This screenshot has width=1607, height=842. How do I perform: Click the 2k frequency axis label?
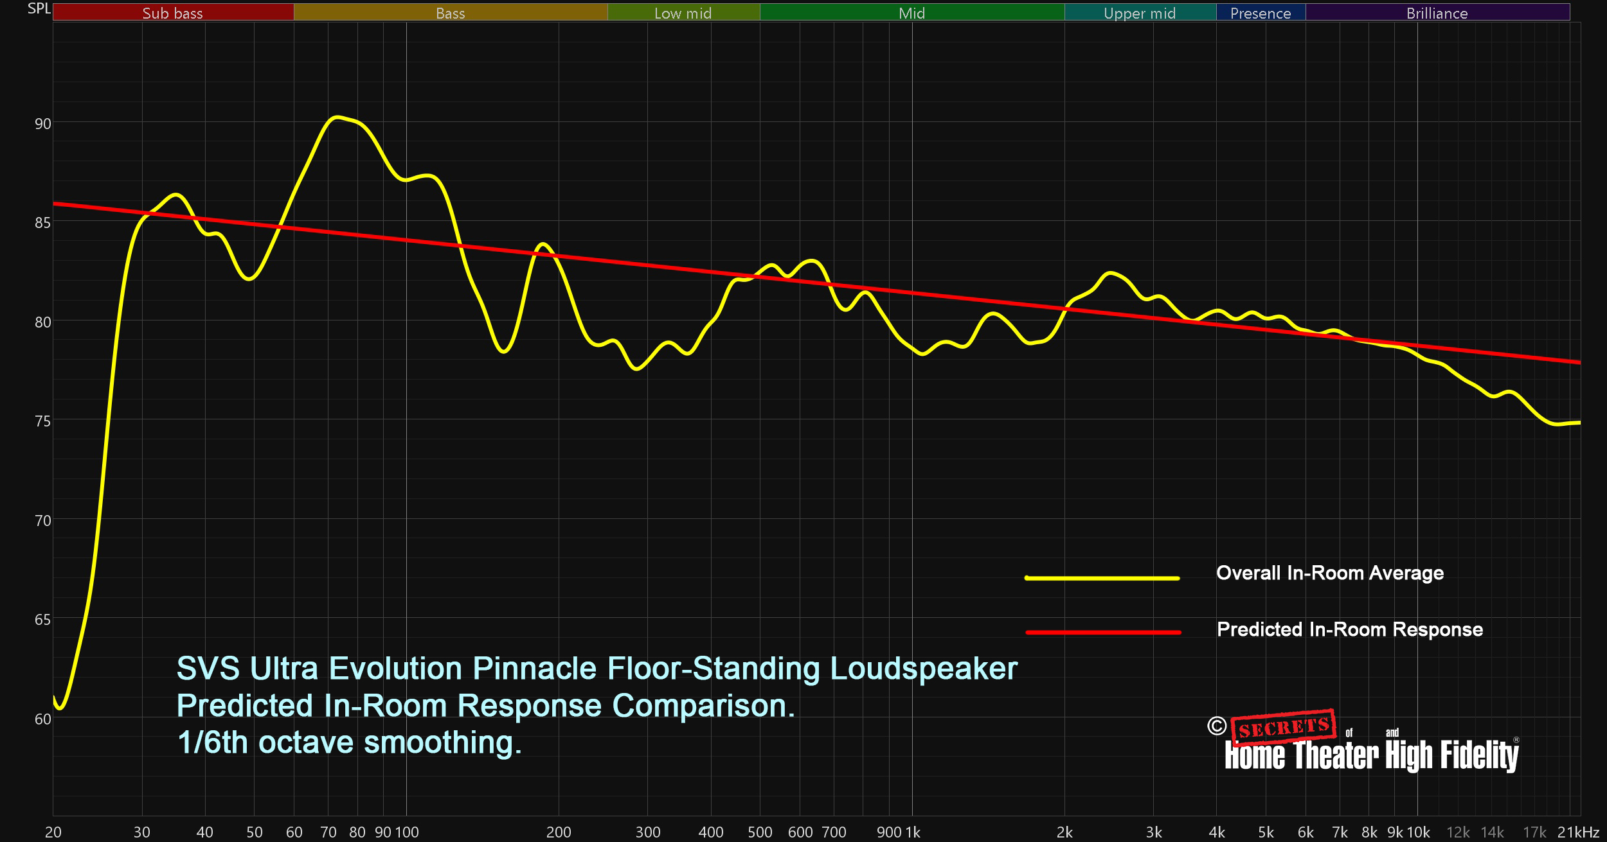click(x=1064, y=832)
